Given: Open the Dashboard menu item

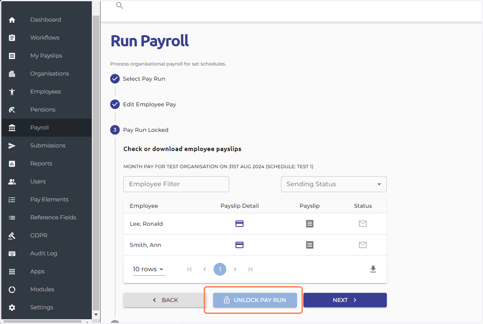Looking at the screenshot, I should click(46, 20).
